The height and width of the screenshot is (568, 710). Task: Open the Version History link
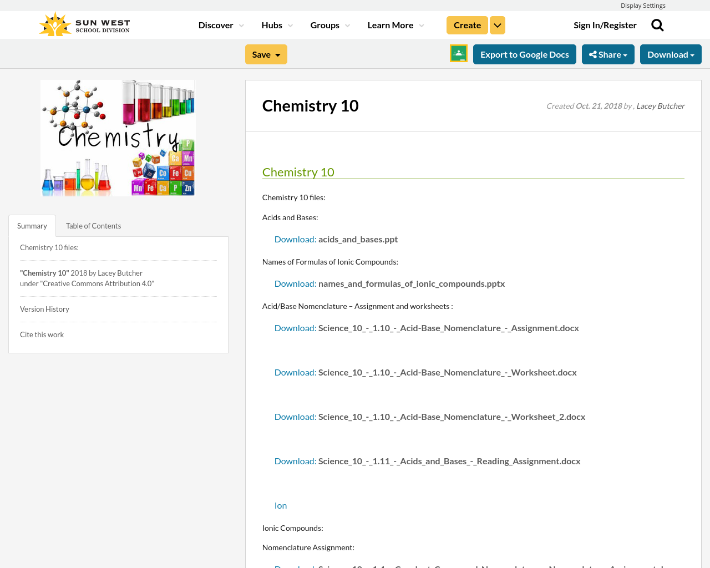click(x=44, y=309)
